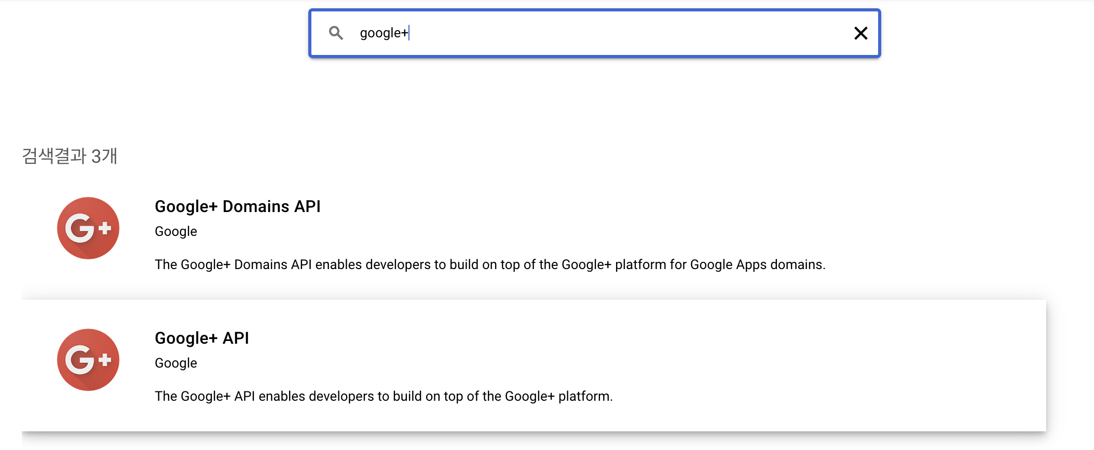Open the Google+ Domains API logo
1094x450 pixels.
(x=88, y=228)
